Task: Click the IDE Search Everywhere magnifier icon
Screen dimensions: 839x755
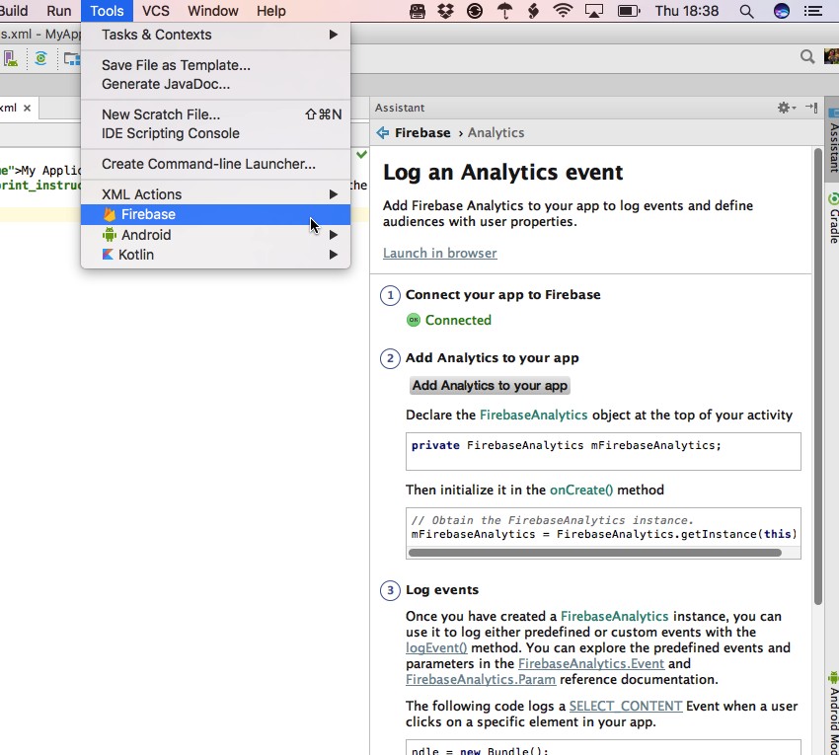Action: point(806,56)
